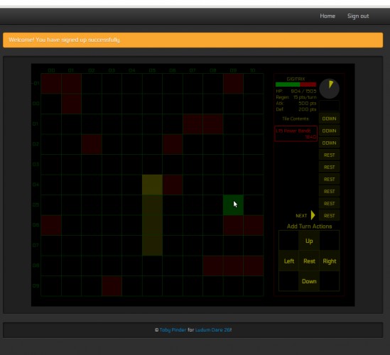Add an Up move action
390x355 pixels.
coord(309,241)
